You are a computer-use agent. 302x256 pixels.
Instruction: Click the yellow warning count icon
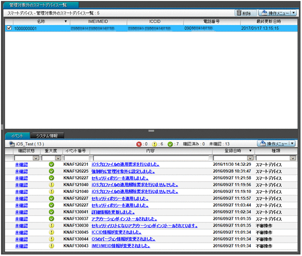pos(155,144)
